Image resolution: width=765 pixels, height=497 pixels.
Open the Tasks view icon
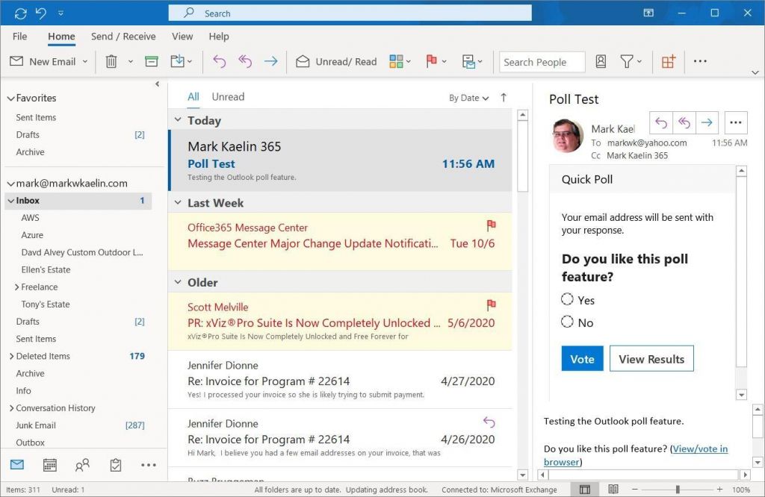point(116,464)
